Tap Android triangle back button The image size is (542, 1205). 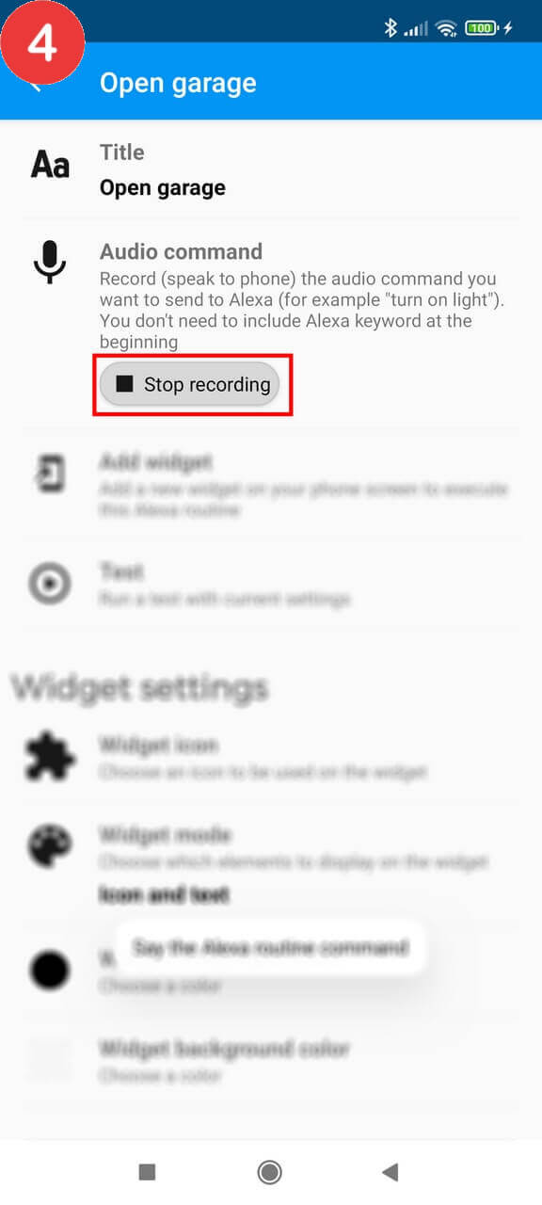pos(391,1171)
